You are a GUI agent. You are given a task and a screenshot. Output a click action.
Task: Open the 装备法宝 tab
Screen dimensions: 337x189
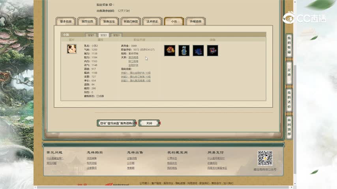tap(109, 21)
